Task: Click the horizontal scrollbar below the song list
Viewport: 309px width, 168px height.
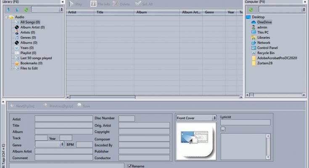Action: (x=101, y=97)
